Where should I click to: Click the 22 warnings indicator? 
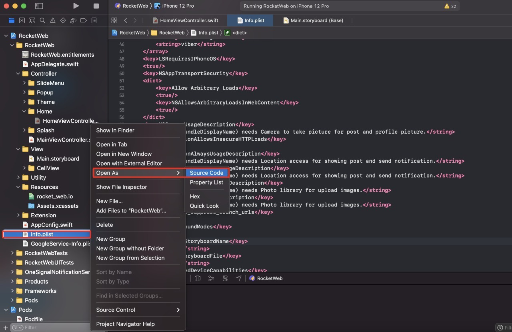(450, 6)
